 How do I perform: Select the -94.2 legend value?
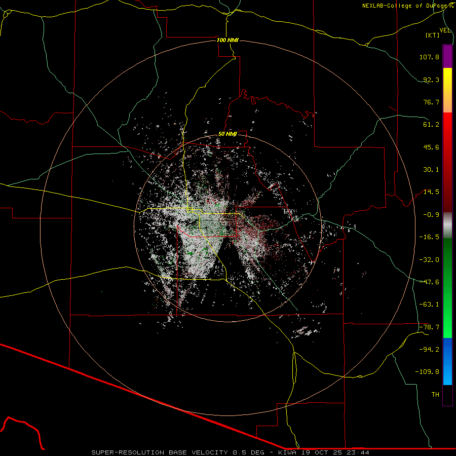pyautogui.click(x=429, y=350)
